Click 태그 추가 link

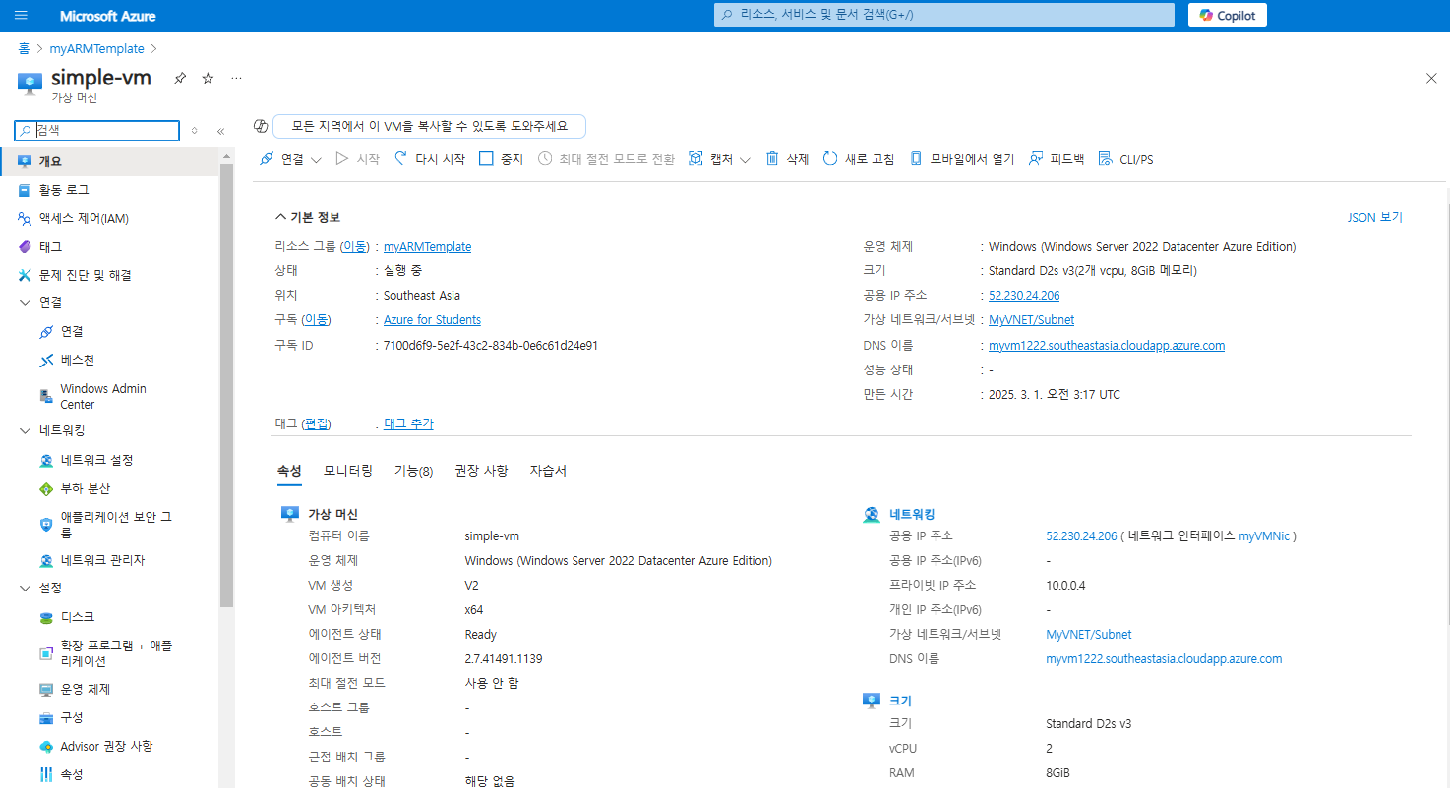(408, 424)
